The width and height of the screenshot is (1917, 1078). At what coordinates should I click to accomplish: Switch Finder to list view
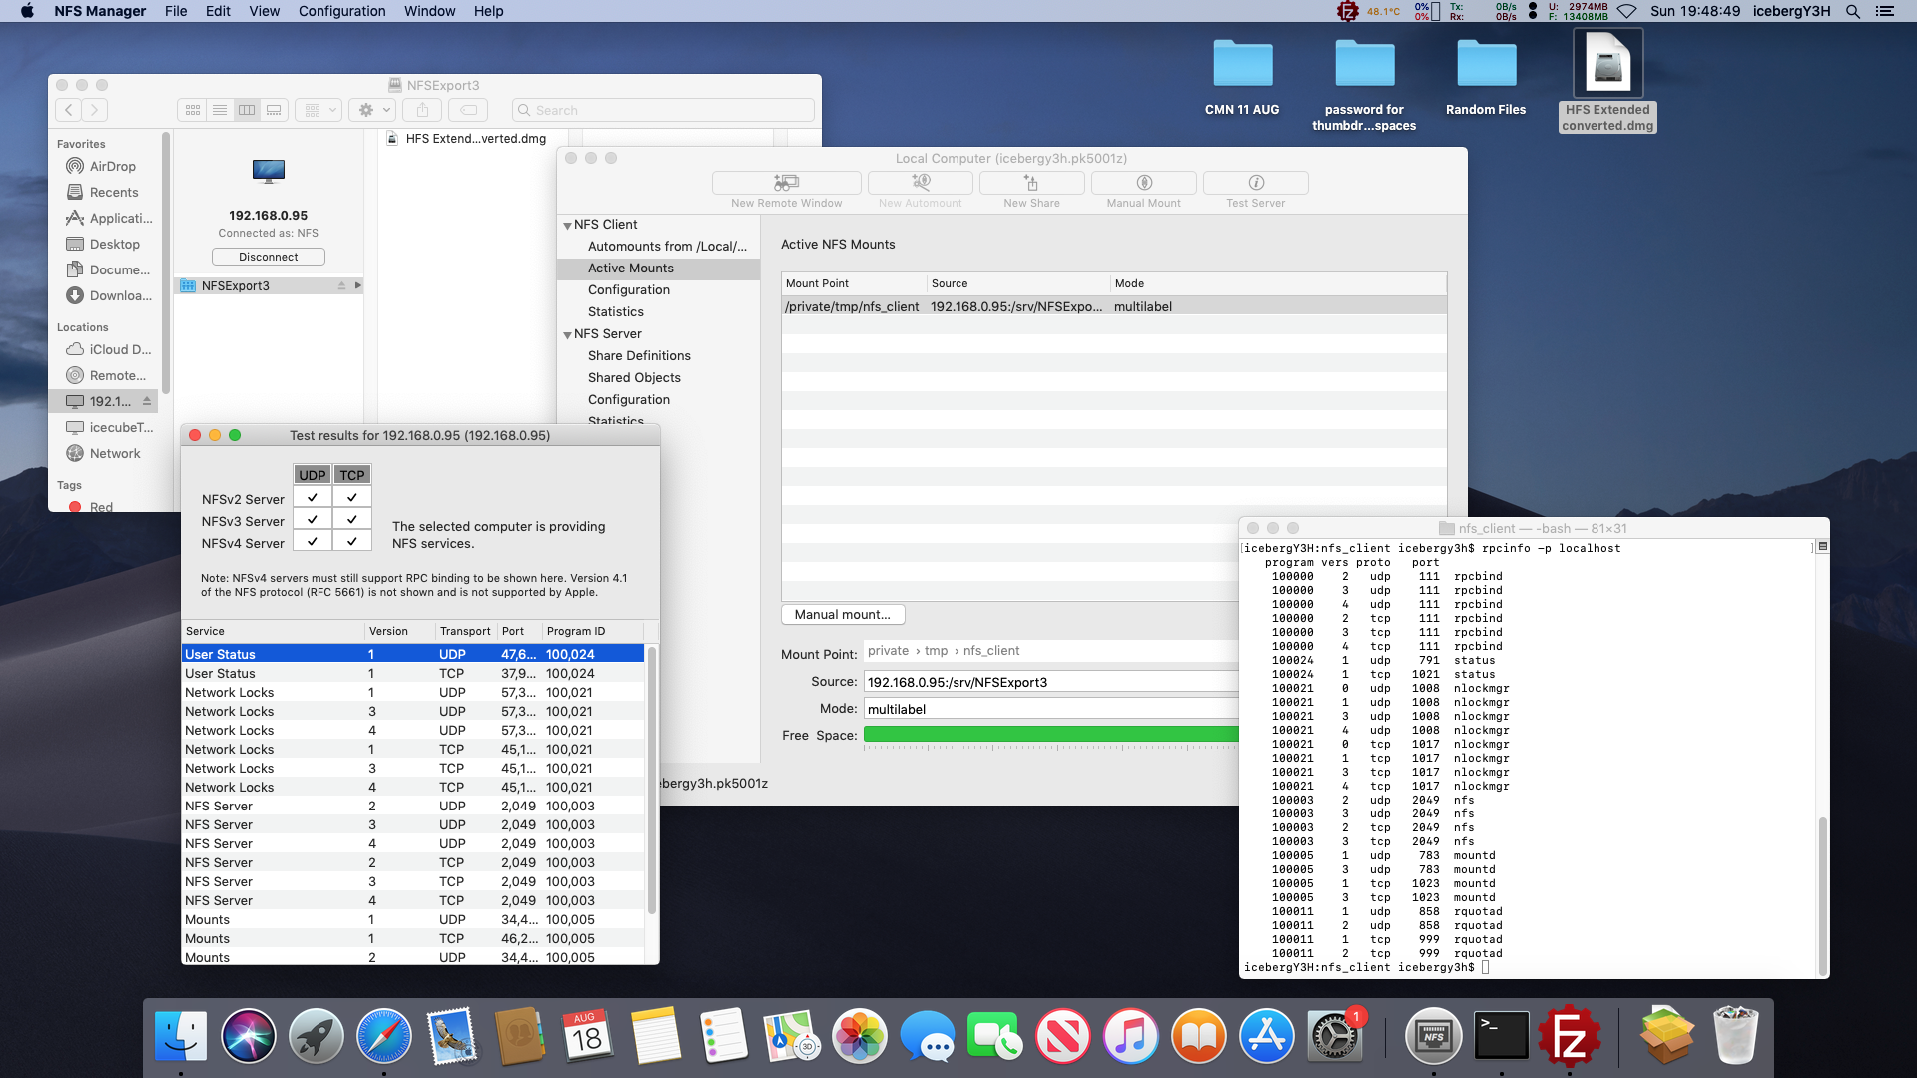220,110
